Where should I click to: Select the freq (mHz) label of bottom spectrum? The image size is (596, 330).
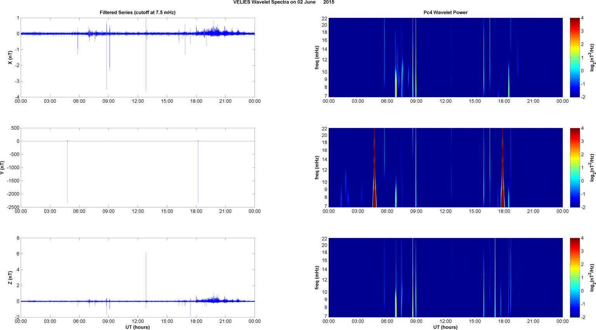[317, 278]
